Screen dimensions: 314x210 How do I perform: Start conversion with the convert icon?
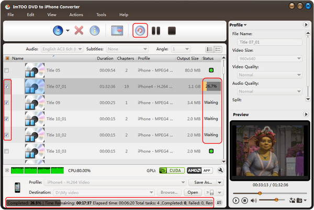click(x=140, y=31)
